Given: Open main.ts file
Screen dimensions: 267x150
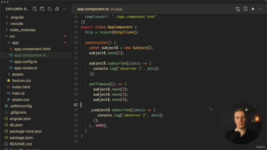Looking at the screenshot, I should click(18, 93).
